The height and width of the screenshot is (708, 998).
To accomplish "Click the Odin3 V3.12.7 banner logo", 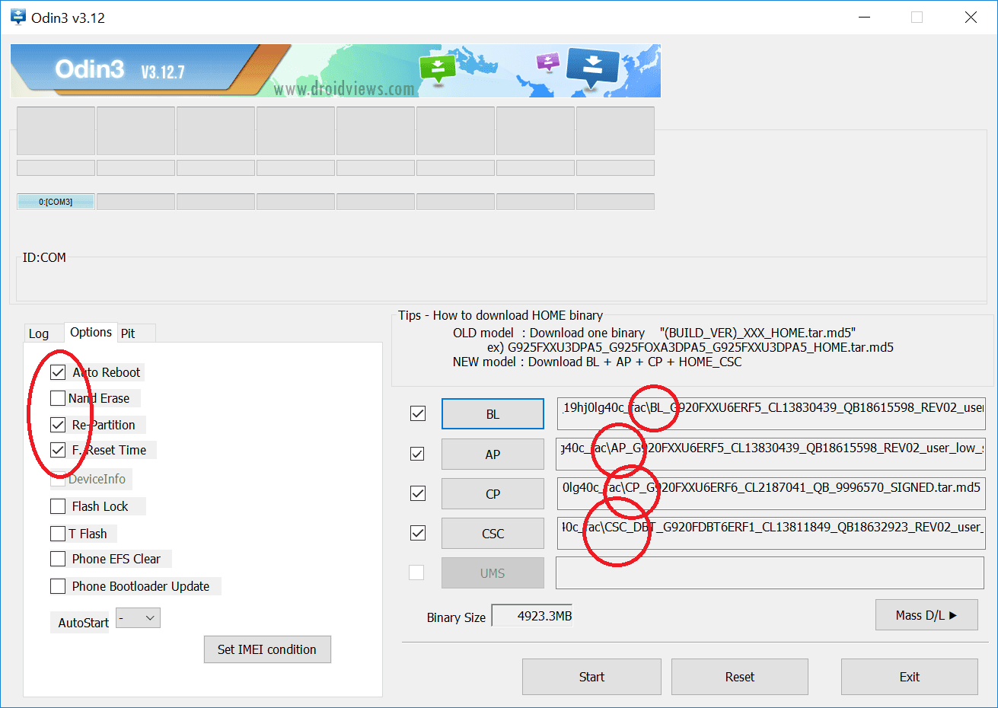I will pyautogui.click(x=120, y=70).
